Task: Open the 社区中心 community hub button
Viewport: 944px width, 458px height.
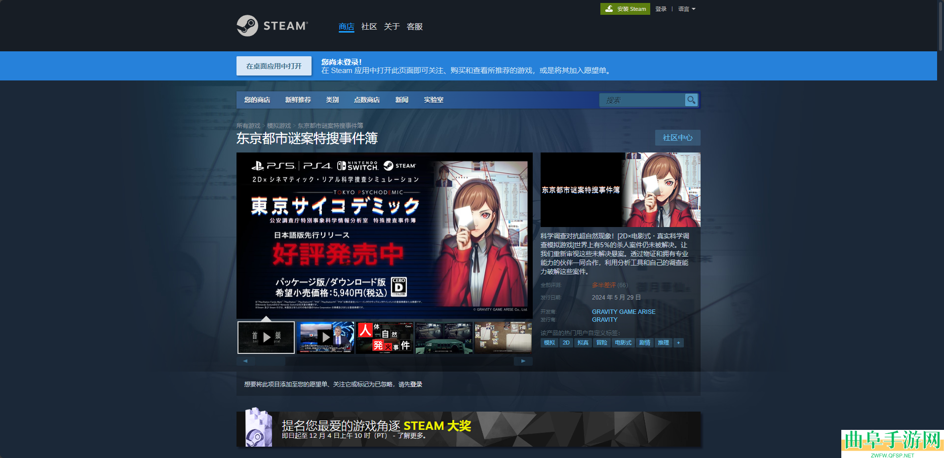Action: coord(678,138)
